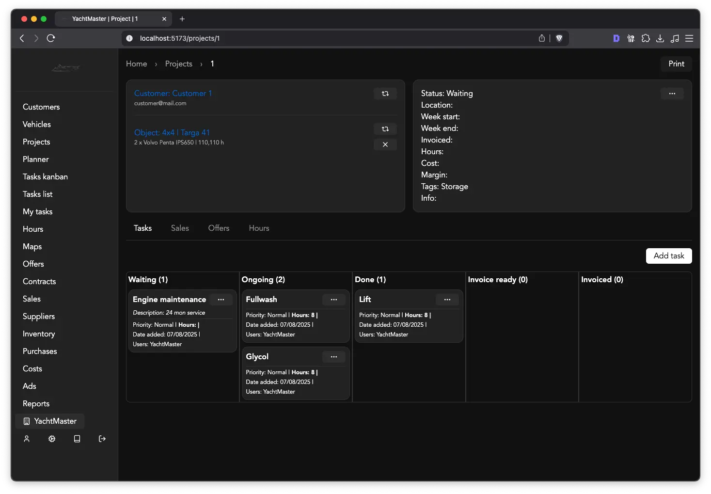This screenshot has width=711, height=494.
Task: Go to Home in breadcrumb
Action: click(136, 64)
